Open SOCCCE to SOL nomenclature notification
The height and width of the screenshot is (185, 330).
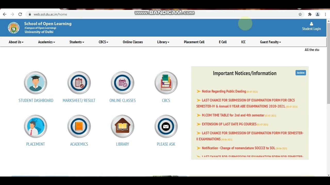tap(238, 148)
